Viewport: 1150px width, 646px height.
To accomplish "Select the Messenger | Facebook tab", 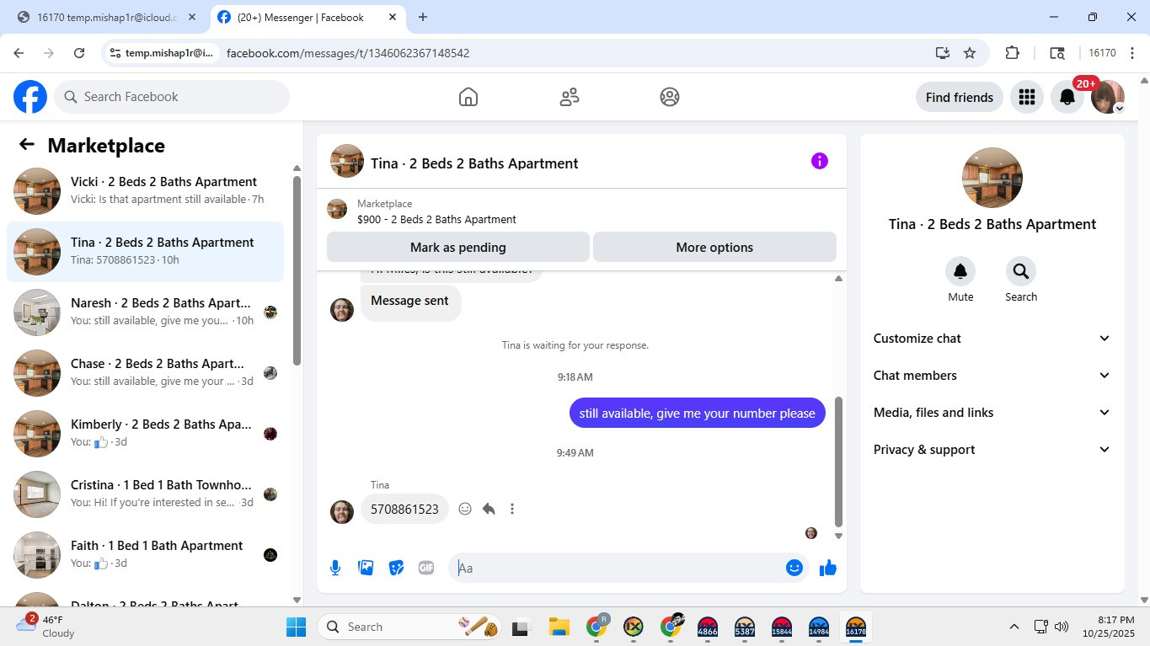I will [307, 17].
